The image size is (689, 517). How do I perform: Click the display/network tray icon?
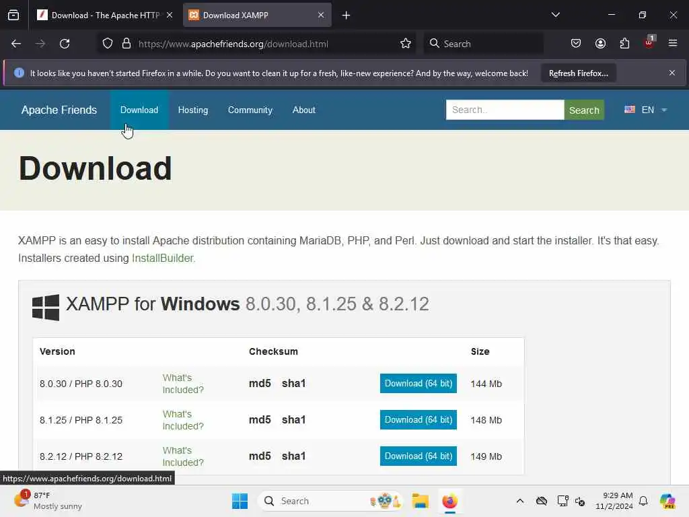coord(563,501)
